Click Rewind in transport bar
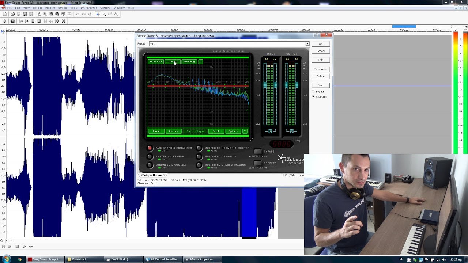 point(51,21)
